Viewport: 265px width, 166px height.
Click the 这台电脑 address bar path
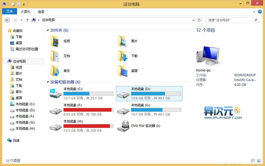pos(49,20)
